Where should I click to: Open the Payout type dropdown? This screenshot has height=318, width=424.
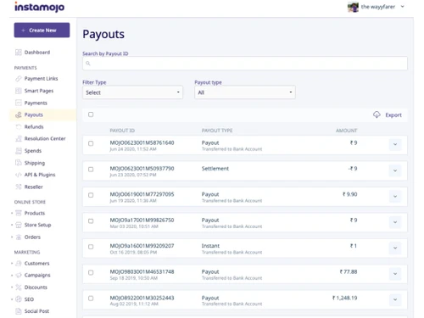point(245,92)
